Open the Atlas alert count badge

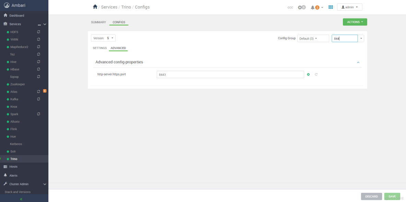point(44,91)
